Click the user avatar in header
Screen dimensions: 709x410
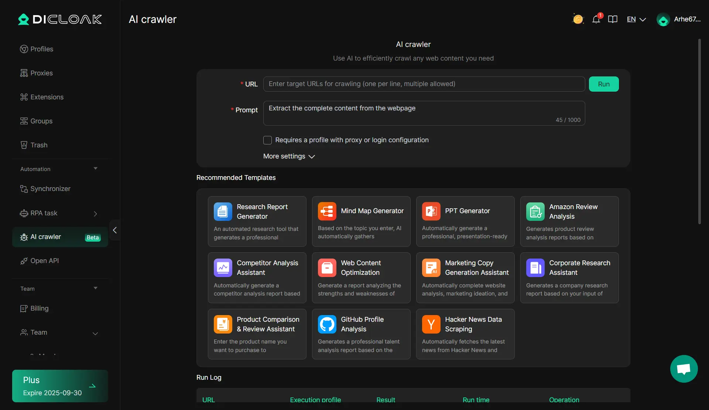click(663, 20)
